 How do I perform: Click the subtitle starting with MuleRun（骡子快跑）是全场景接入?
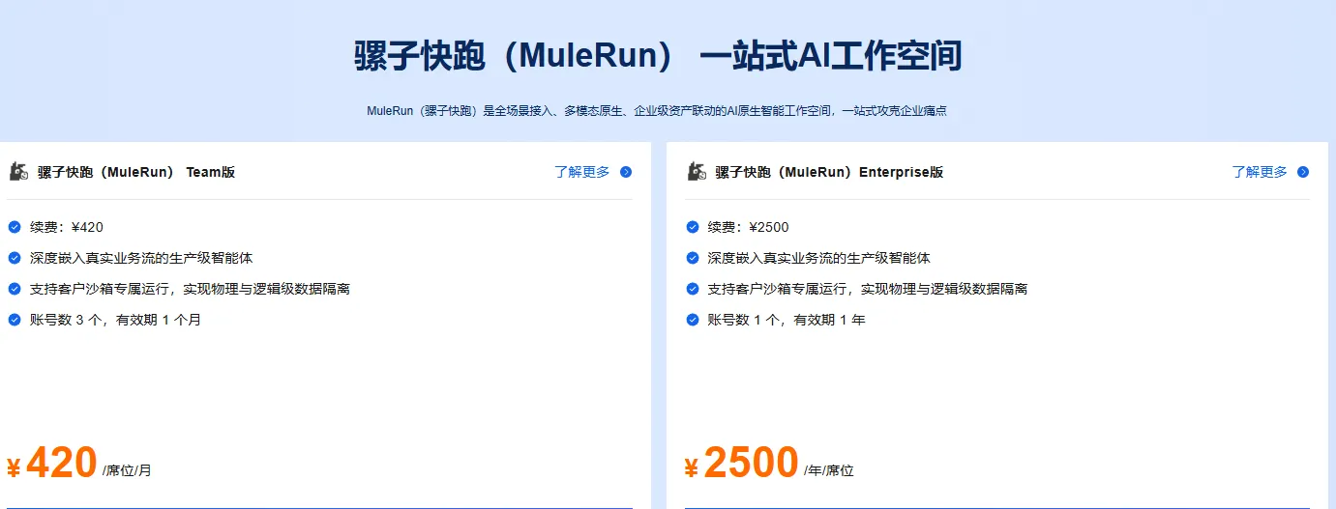tap(657, 111)
